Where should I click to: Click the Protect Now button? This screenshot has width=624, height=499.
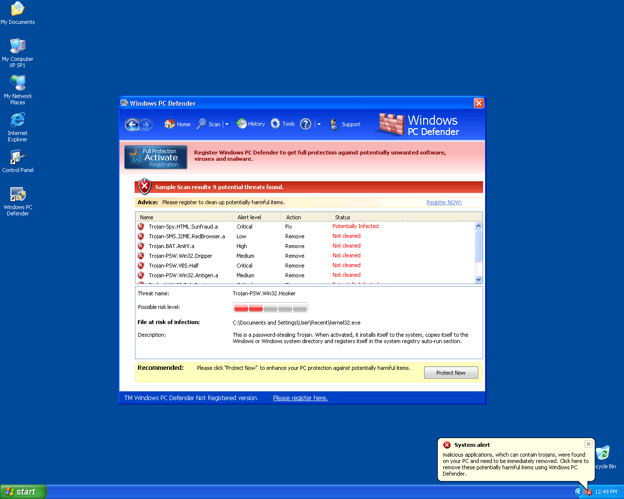pos(450,372)
